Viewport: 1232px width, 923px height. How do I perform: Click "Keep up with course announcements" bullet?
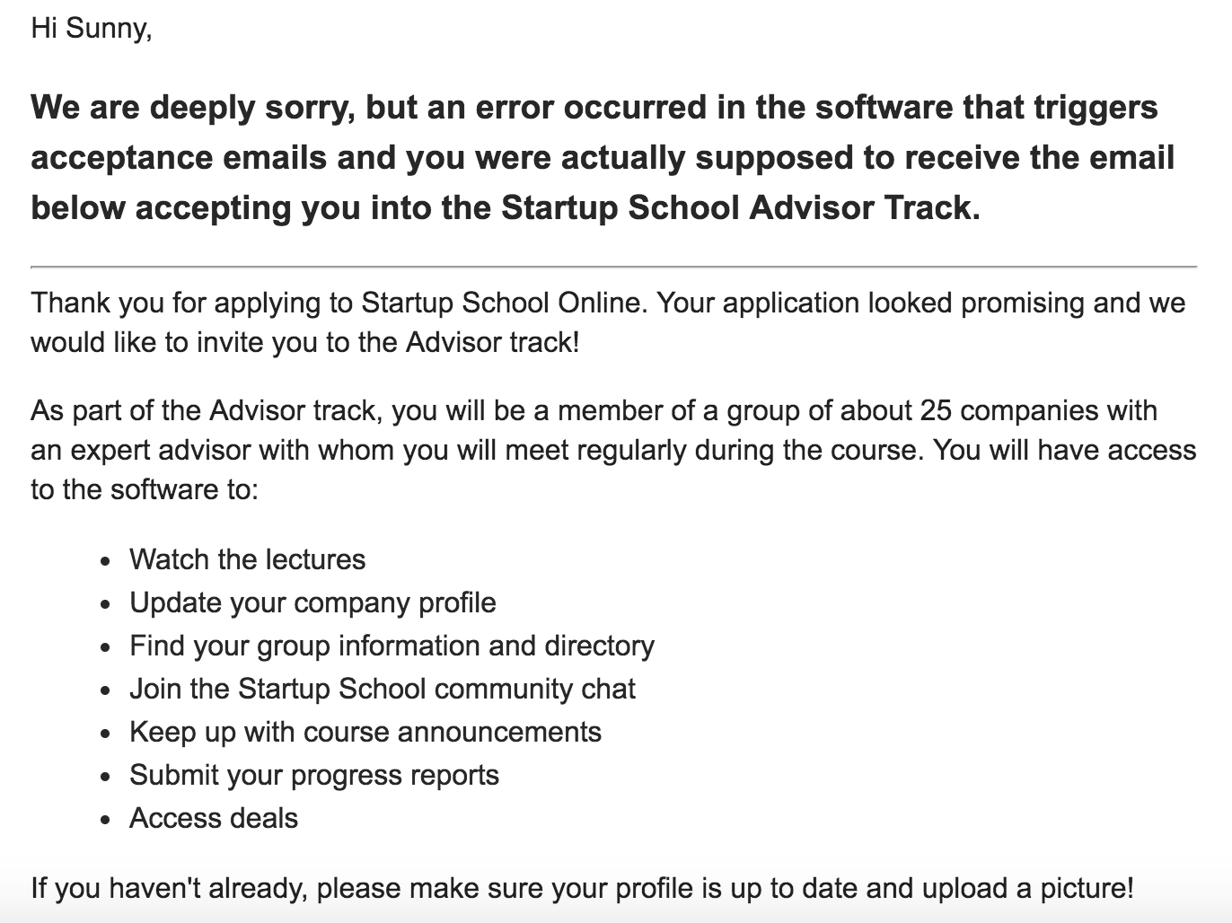(x=365, y=732)
